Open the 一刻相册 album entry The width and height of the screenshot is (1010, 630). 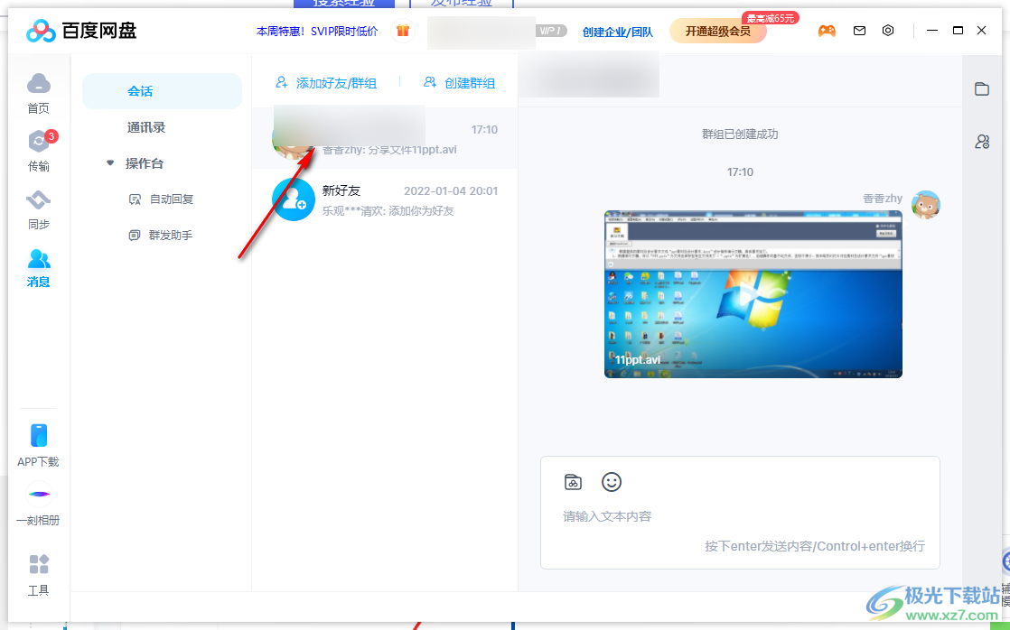pos(39,505)
